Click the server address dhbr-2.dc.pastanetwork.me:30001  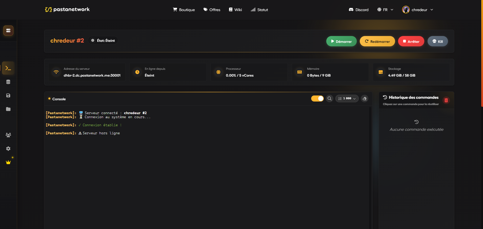click(x=92, y=75)
